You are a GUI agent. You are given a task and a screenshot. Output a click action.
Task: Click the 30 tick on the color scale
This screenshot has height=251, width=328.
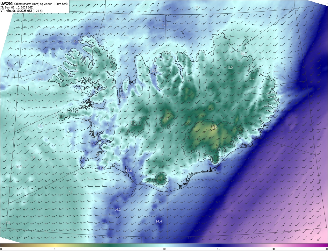click(x=273, y=249)
